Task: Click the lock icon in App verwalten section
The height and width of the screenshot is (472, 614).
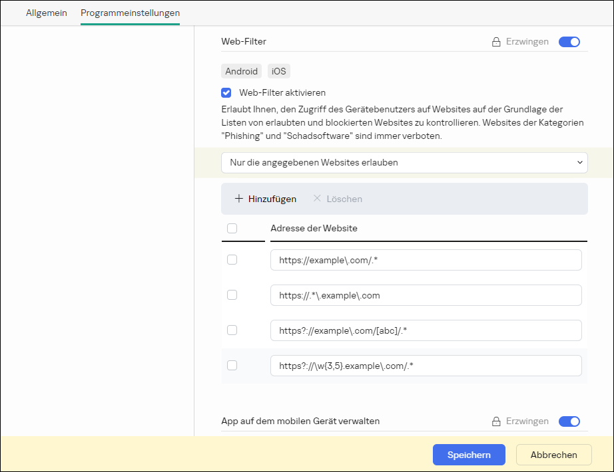Action: point(495,421)
